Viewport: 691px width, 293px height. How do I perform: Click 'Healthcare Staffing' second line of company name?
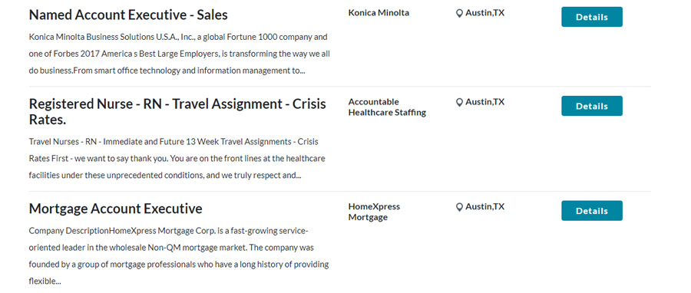(x=387, y=113)
